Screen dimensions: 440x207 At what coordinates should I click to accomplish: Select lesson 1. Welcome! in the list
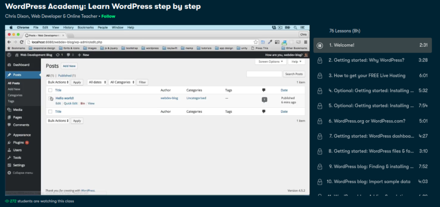373,45
